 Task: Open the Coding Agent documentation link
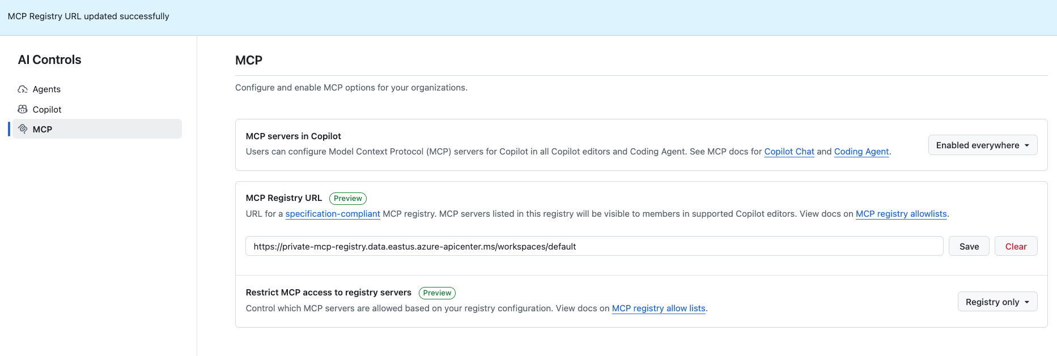pos(861,151)
